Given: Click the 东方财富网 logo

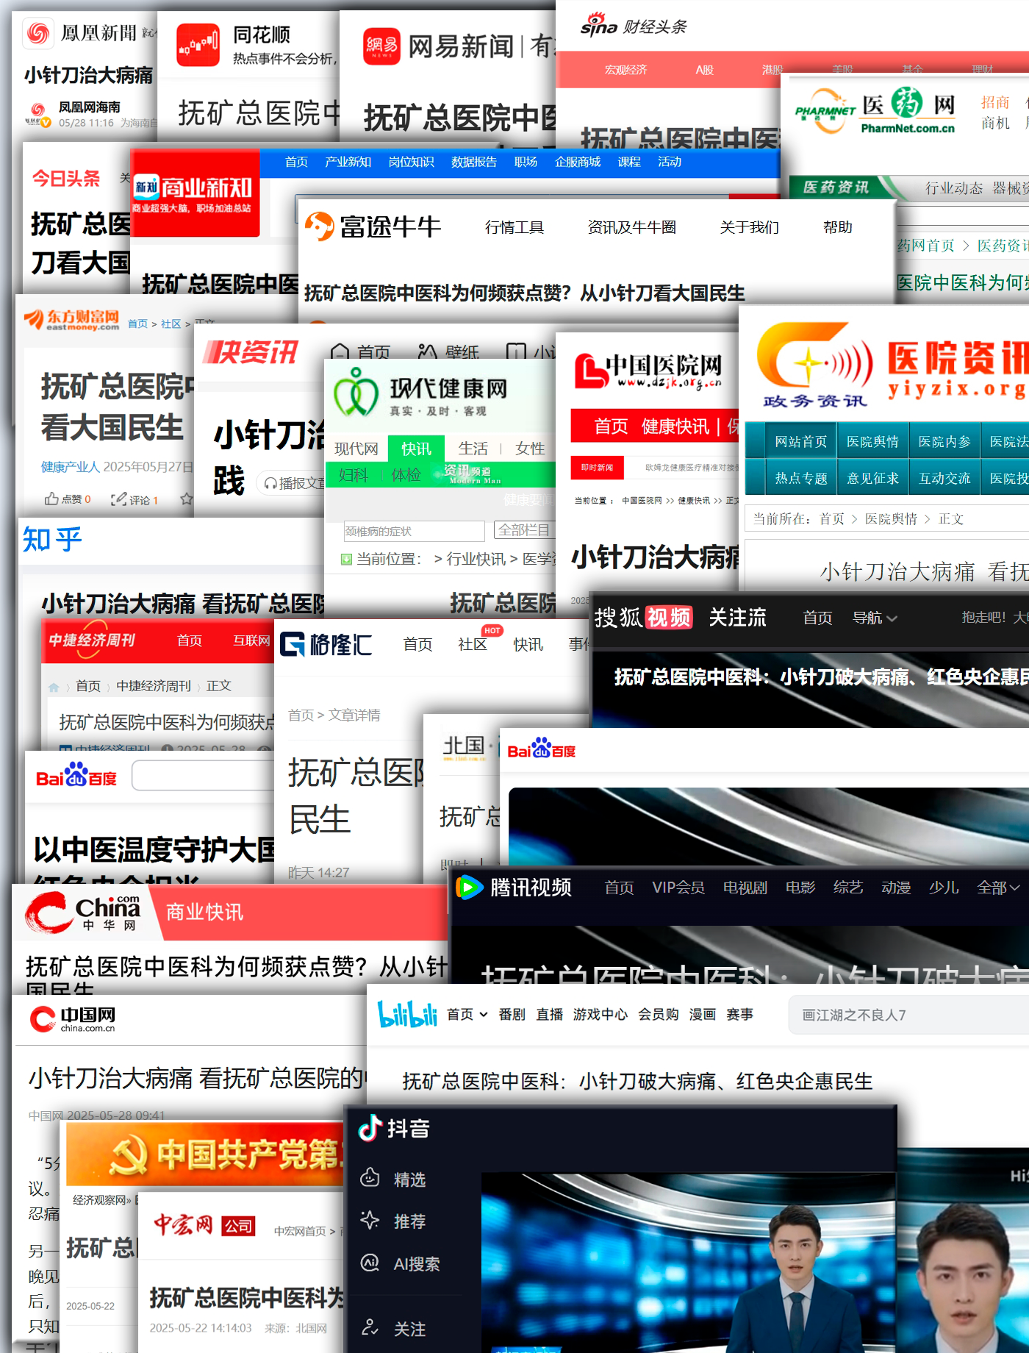Looking at the screenshot, I should [72, 320].
